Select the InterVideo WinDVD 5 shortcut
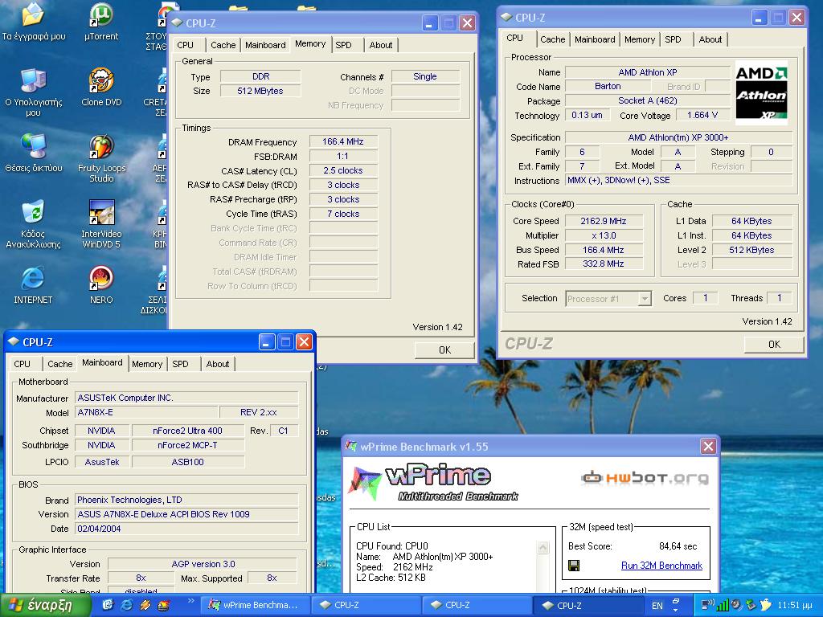Viewport: 823px width, 617px height. click(101, 223)
